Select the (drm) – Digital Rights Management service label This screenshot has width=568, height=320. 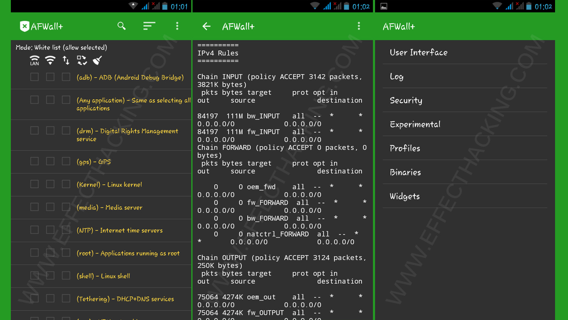coord(127,135)
